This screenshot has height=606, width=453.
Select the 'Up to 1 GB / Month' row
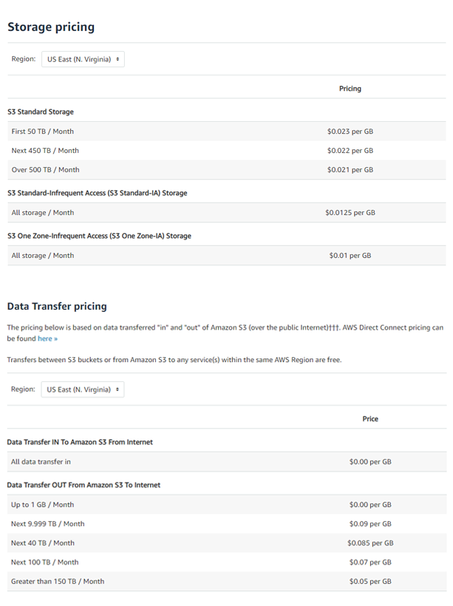coord(42,505)
